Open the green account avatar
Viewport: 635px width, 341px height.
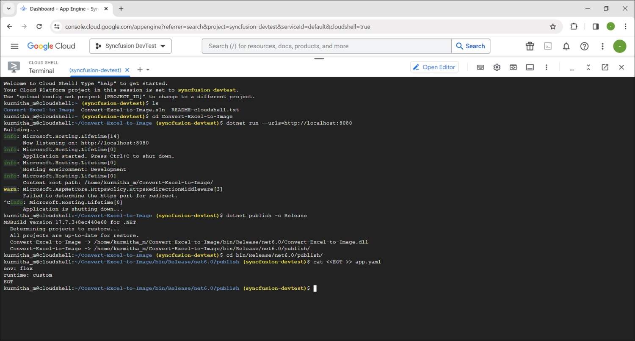pos(620,46)
